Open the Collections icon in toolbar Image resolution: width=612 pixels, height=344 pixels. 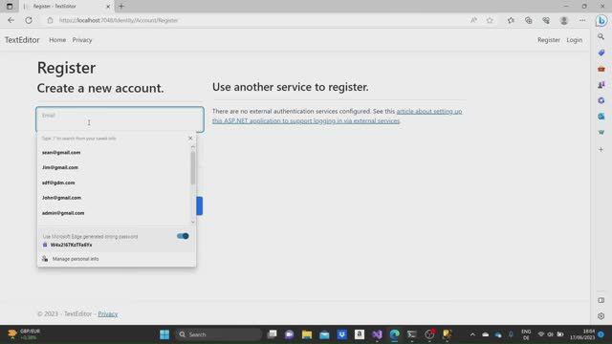(529, 20)
